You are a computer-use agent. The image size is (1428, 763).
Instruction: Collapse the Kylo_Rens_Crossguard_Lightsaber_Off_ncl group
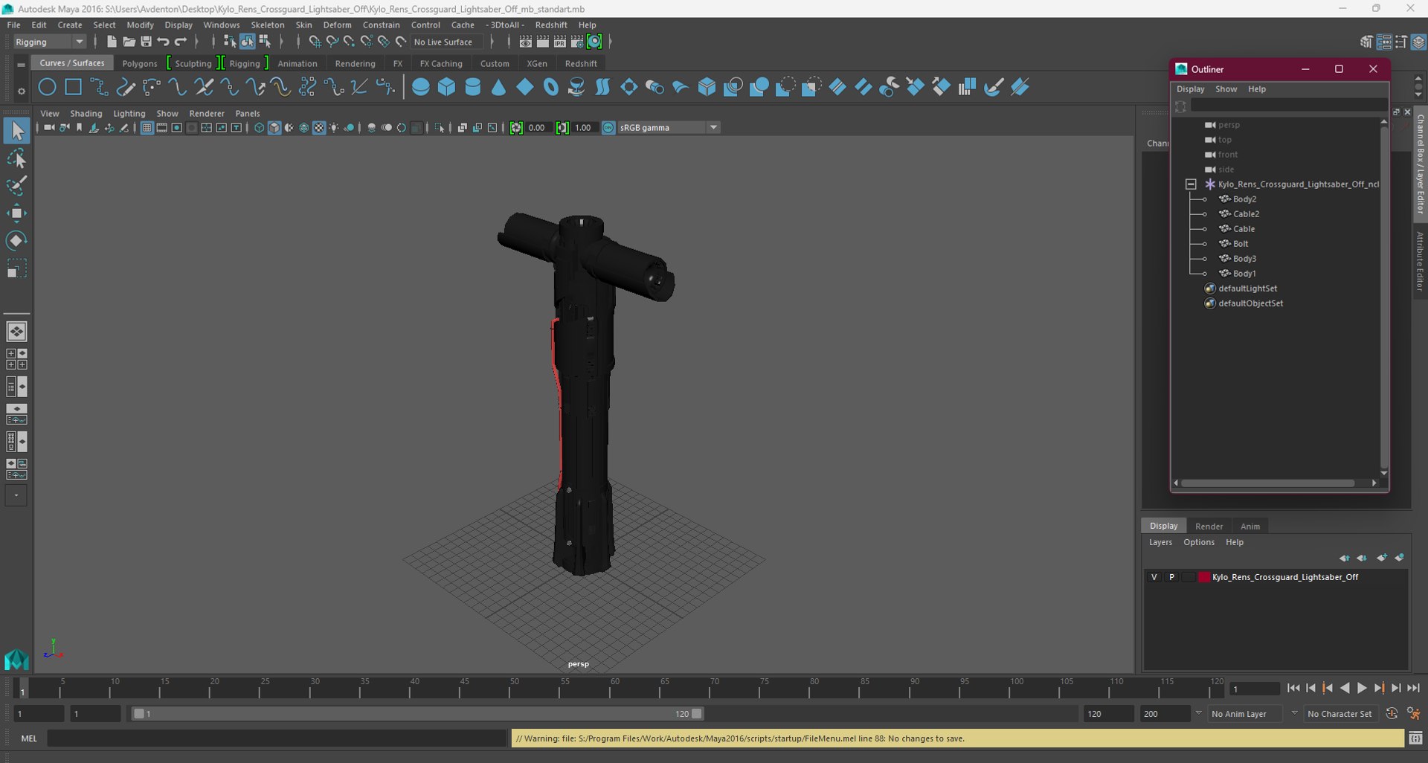click(x=1191, y=184)
